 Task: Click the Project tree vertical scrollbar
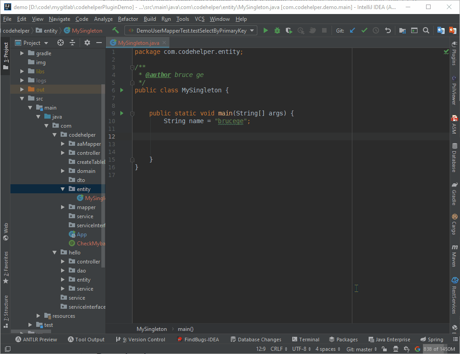click(103, 176)
